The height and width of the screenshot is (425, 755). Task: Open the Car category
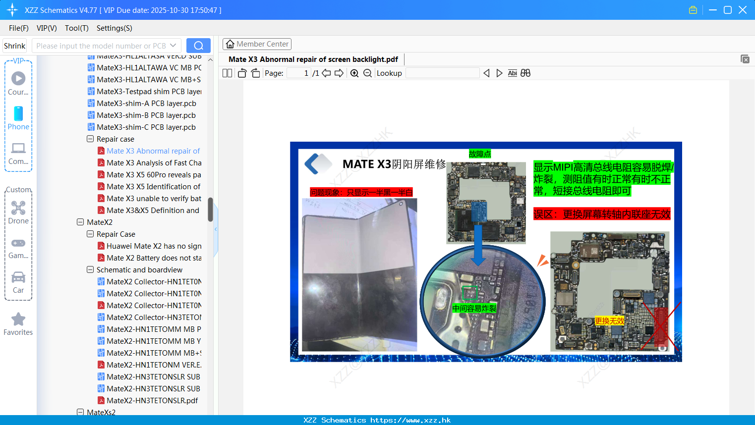(18, 282)
